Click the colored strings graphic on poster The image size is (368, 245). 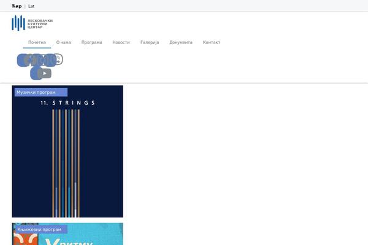[64, 162]
